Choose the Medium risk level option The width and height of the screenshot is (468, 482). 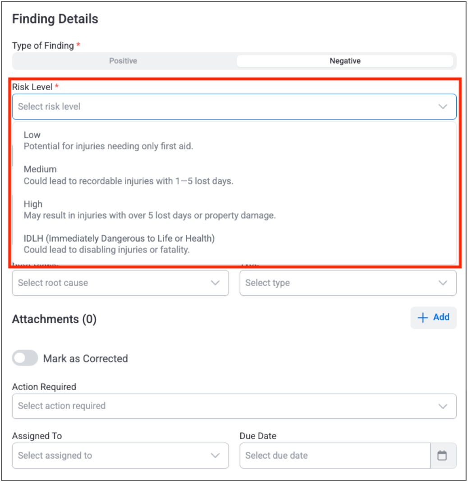tap(128, 175)
